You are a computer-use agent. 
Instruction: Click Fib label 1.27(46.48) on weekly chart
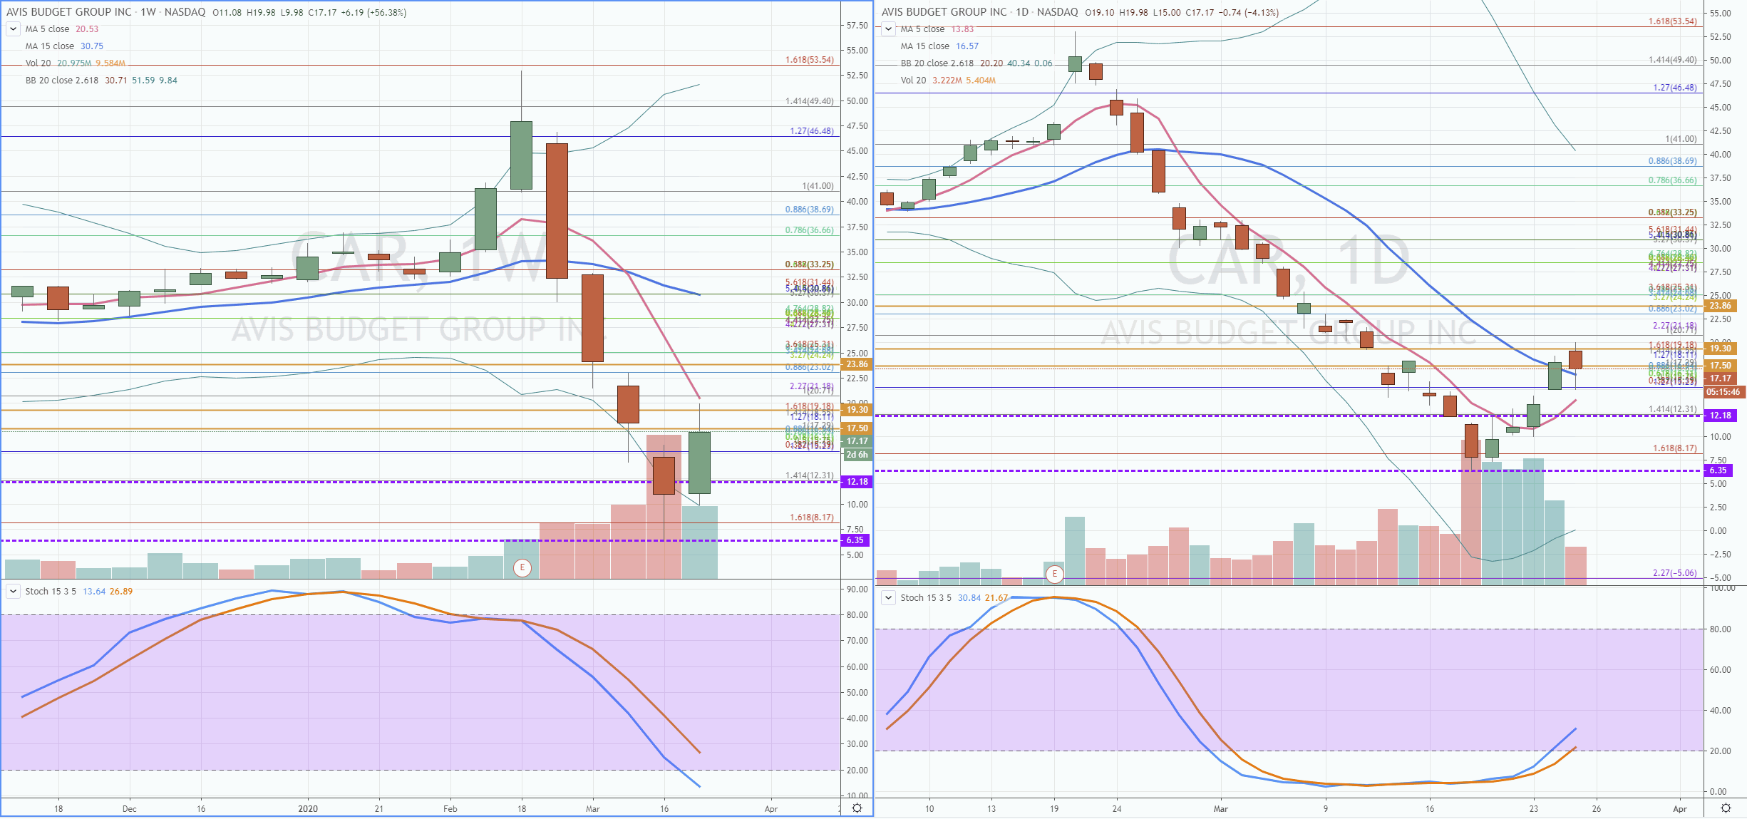[x=811, y=131]
